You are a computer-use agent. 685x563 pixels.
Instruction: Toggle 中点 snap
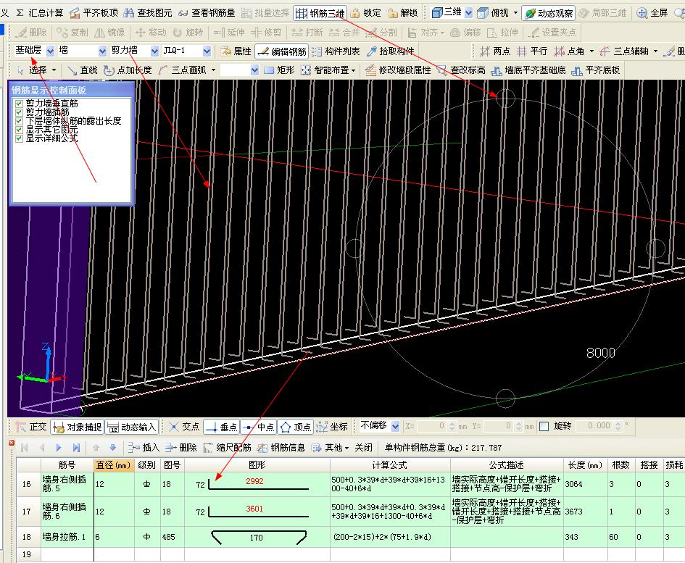(x=258, y=427)
